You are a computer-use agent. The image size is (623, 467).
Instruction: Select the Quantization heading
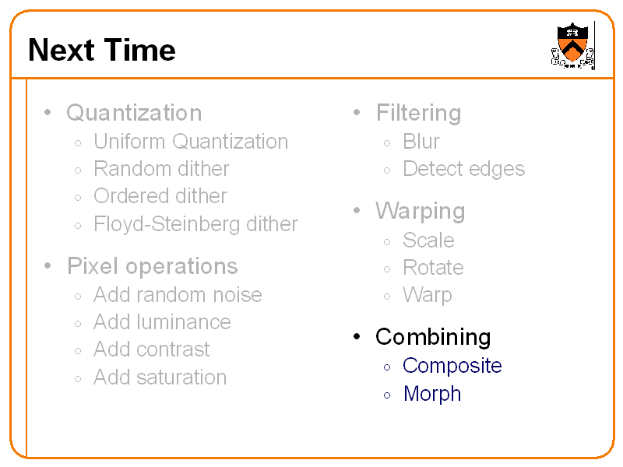click(134, 113)
